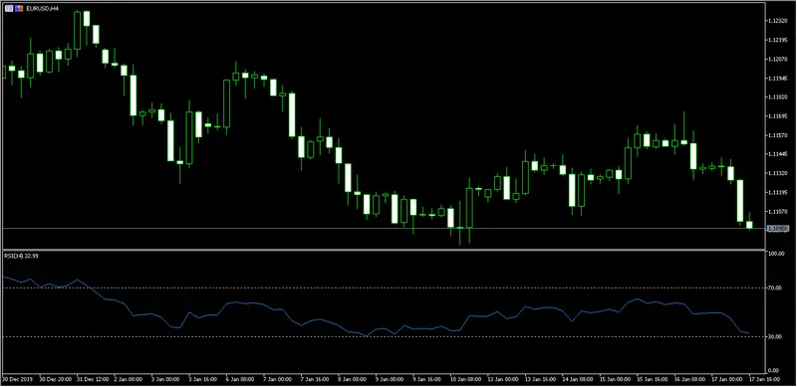Viewport: 797px width, 387px height.
Task: Click the second flag icon beside EURUSD,H4
Action: click(19, 9)
